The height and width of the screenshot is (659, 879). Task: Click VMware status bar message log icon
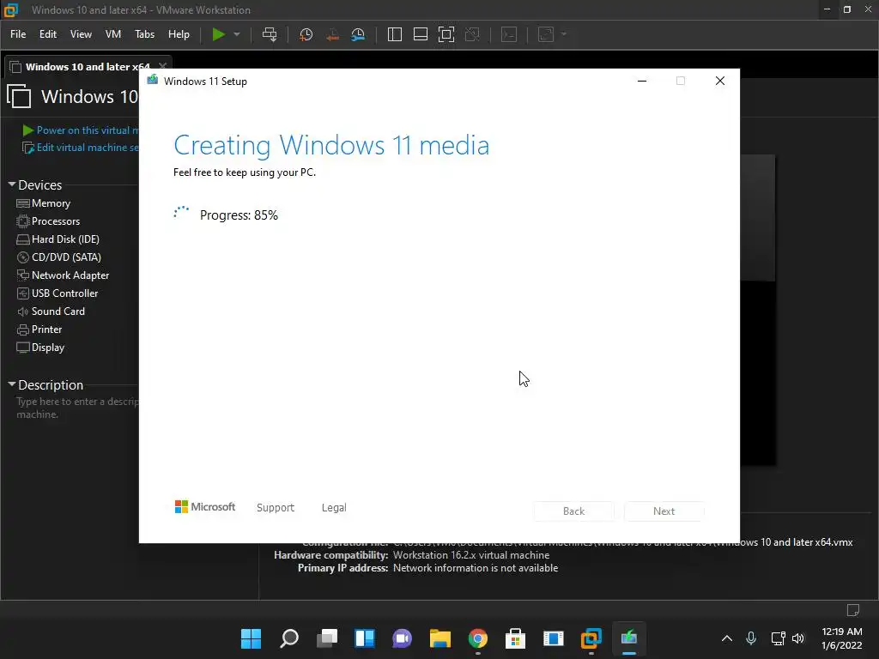853,610
